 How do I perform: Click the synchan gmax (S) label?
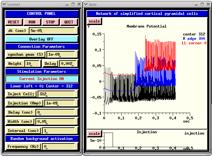click(25, 54)
